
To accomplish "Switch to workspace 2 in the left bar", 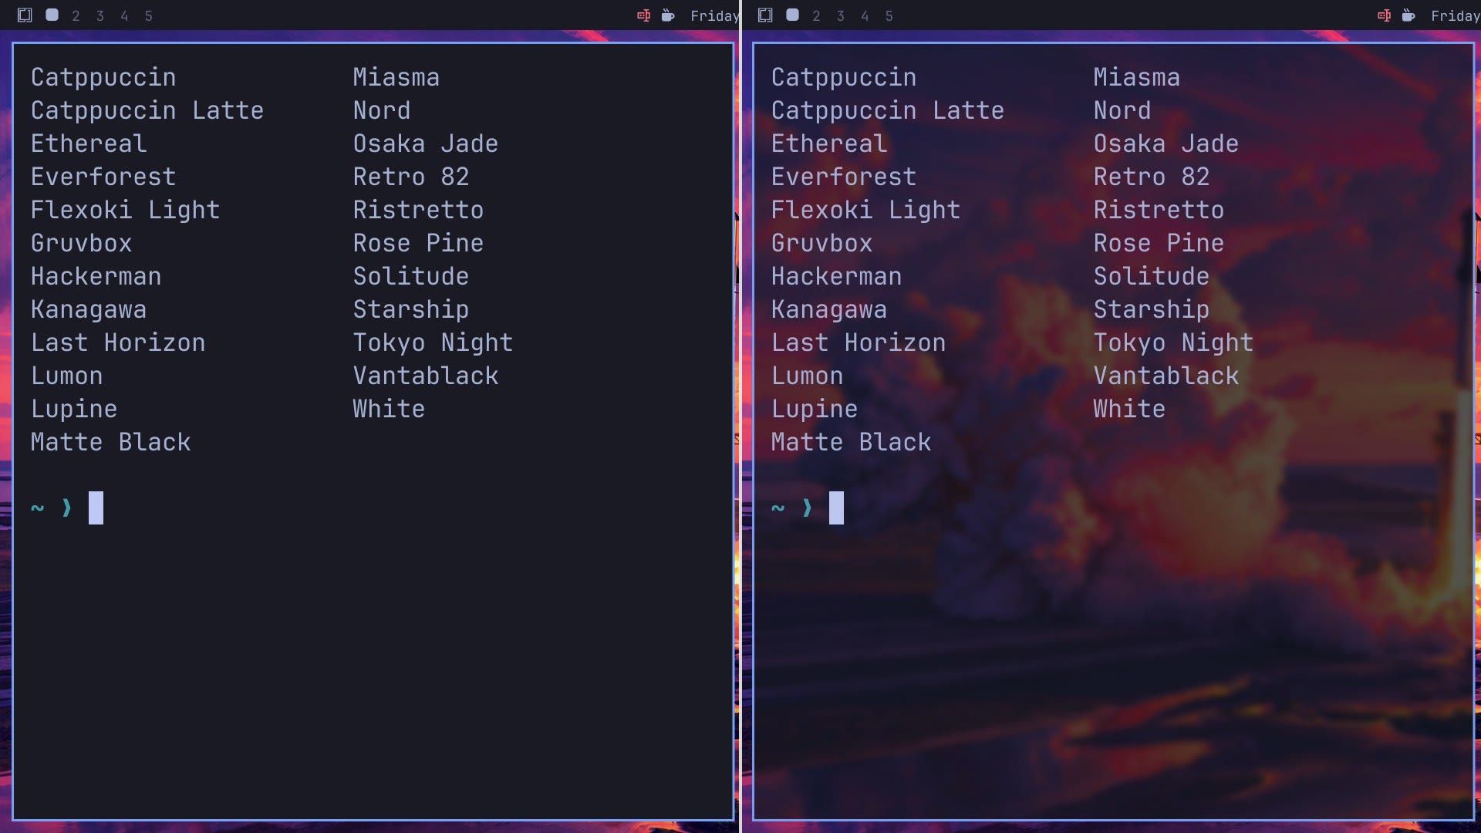I will coord(76,15).
